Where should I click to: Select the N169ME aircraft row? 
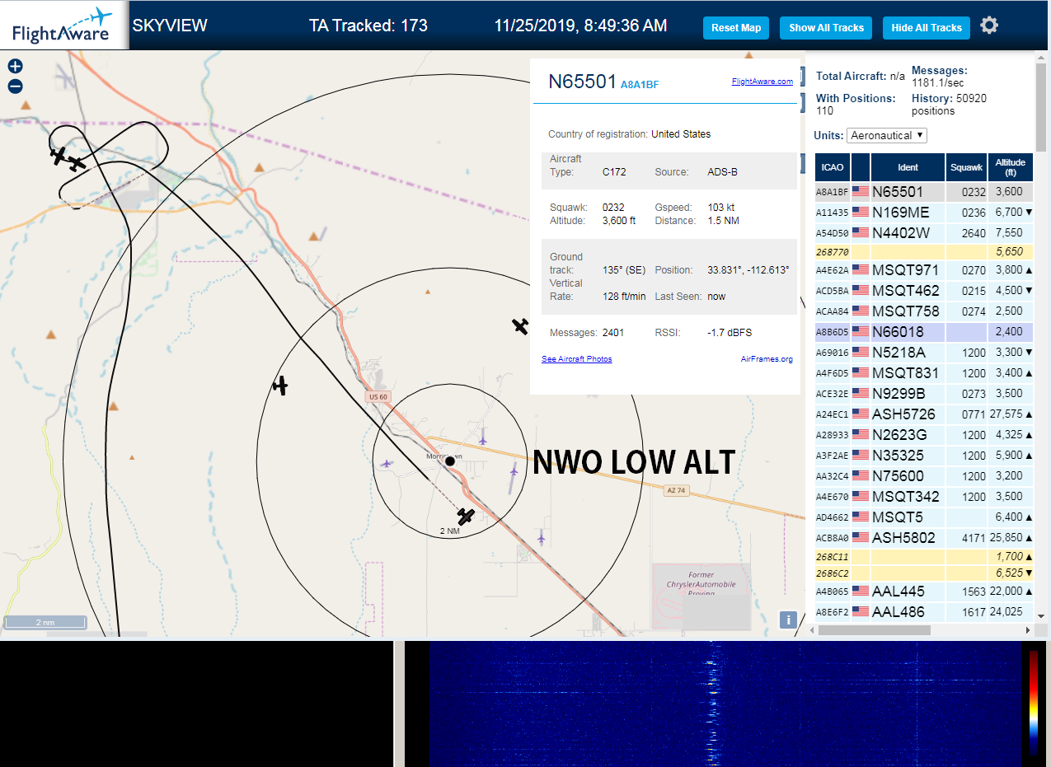[924, 213]
